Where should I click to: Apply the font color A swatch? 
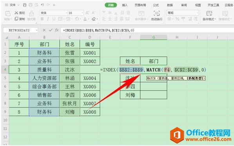(x=85, y=19)
